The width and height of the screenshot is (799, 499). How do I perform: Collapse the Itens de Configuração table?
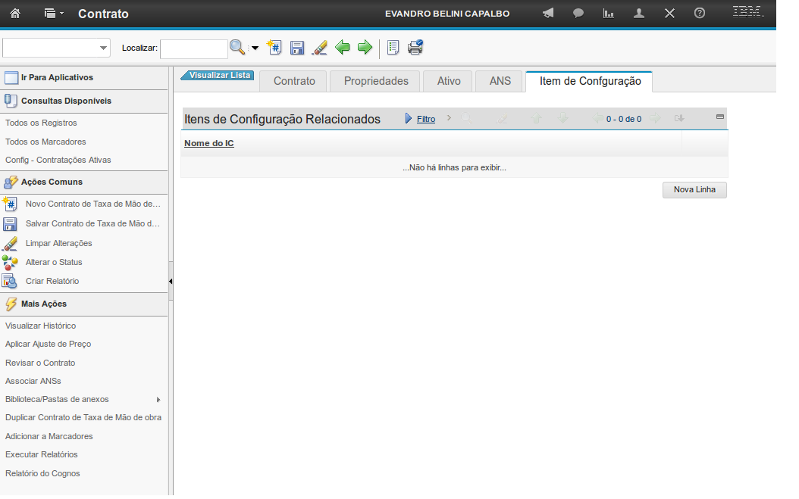click(x=719, y=117)
